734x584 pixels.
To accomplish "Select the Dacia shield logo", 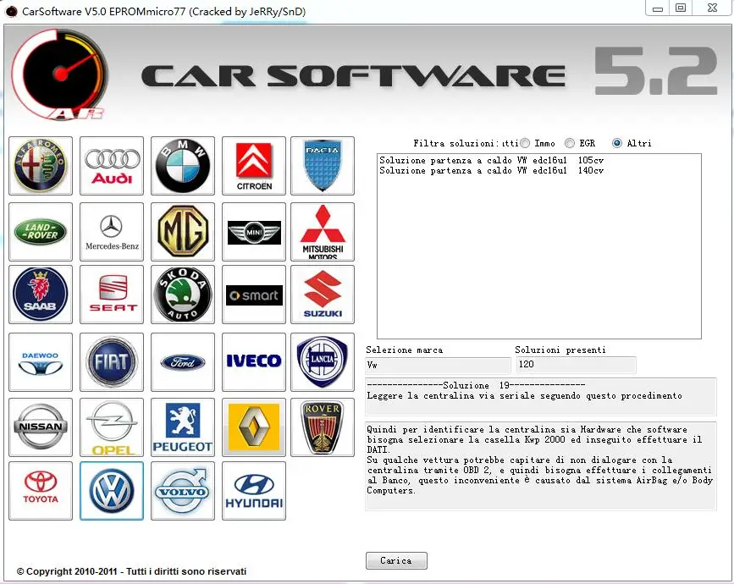I will click(x=323, y=166).
